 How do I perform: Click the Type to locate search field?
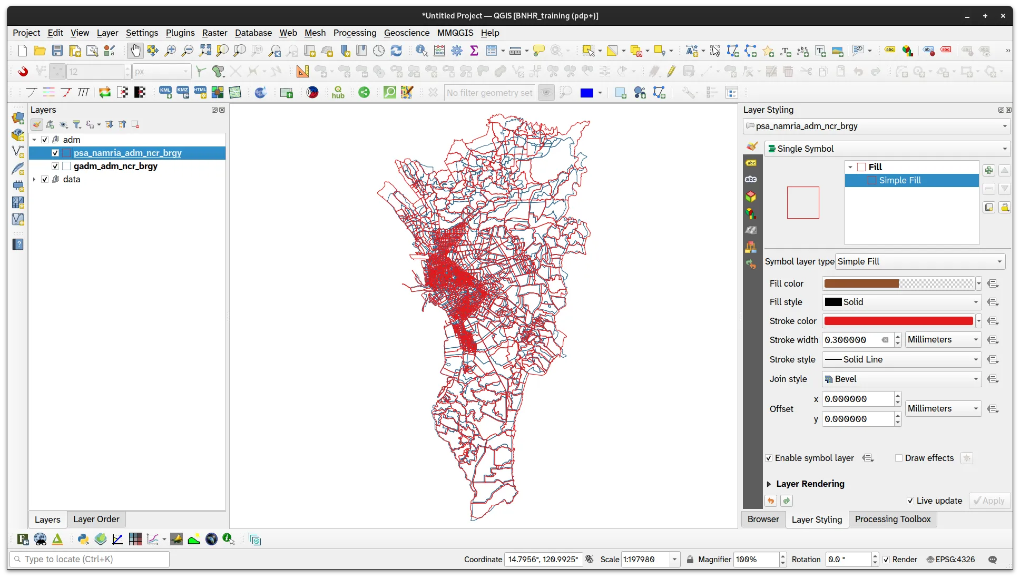coord(90,559)
